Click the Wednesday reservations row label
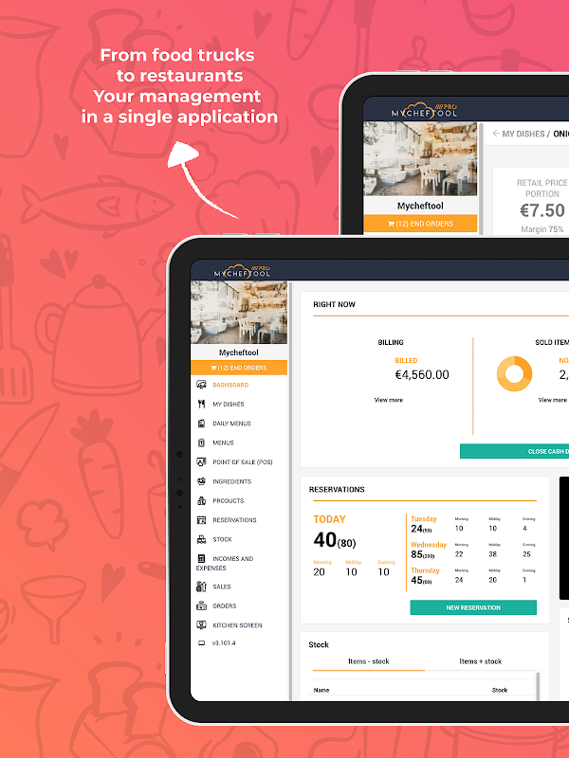Screen dimensions: 569x758 click(x=429, y=544)
